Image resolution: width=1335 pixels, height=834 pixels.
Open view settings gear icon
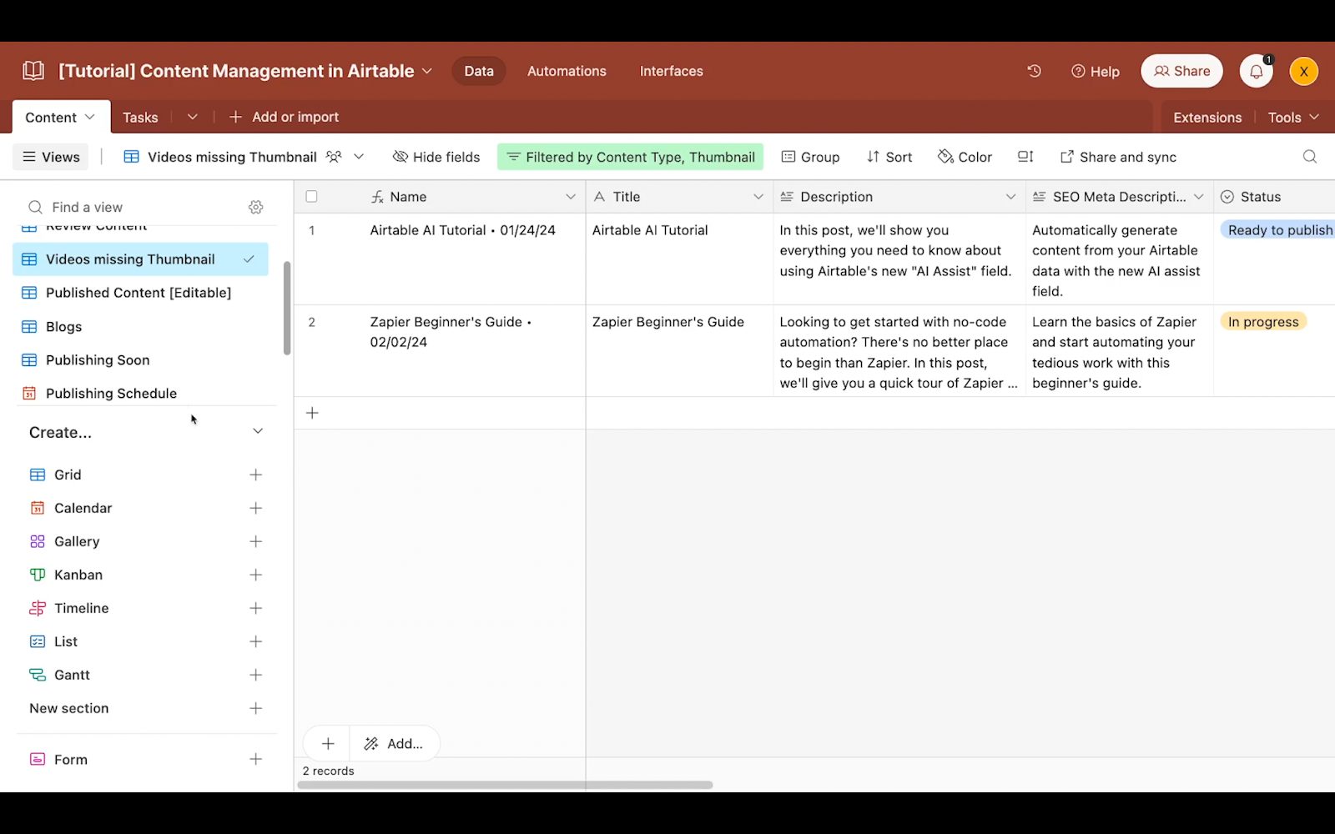click(256, 207)
